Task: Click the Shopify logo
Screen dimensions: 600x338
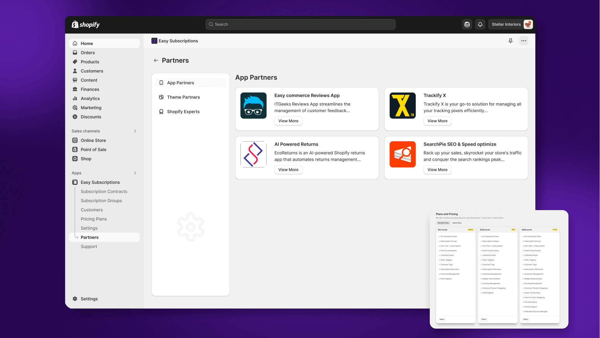Action: click(86, 24)
